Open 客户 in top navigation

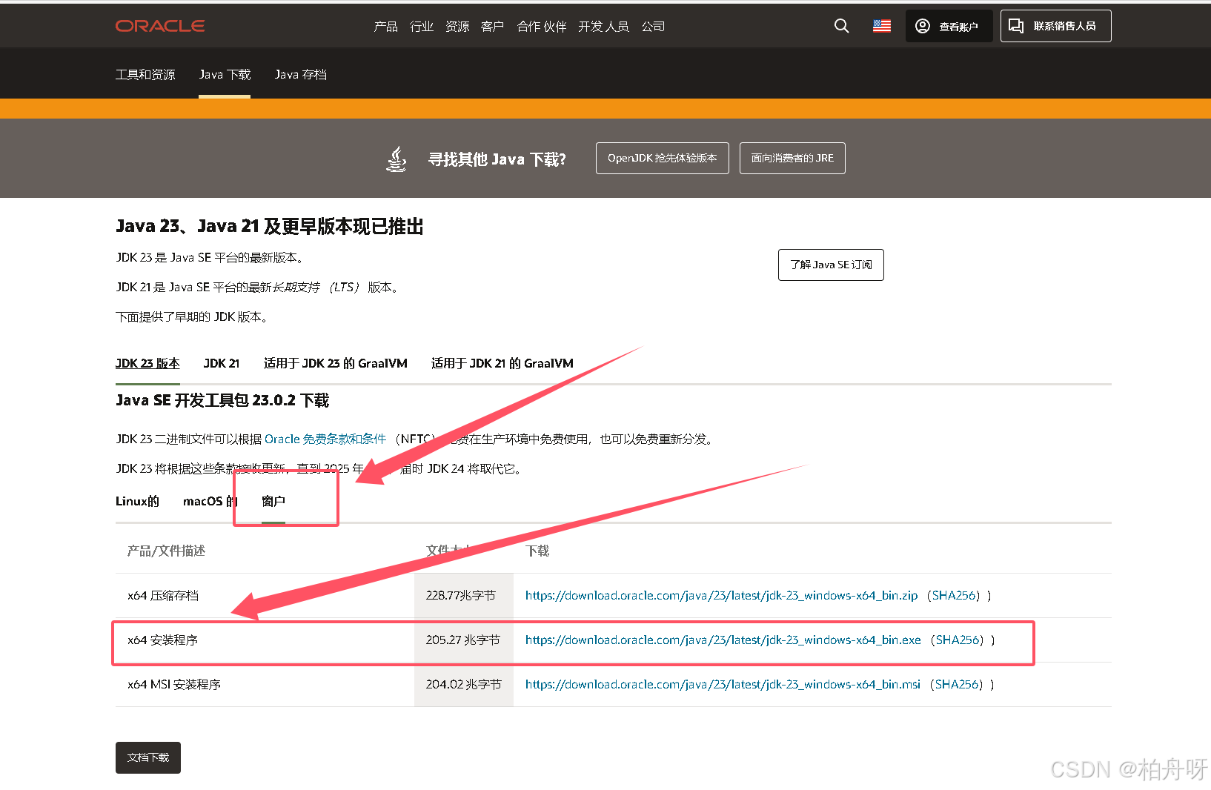493,27
